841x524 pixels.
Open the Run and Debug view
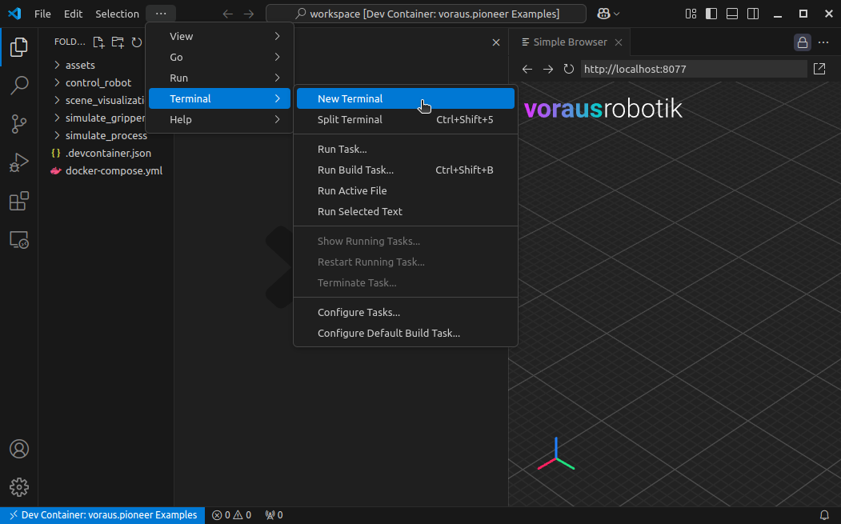pyautogui.click(x=18, y=162)
